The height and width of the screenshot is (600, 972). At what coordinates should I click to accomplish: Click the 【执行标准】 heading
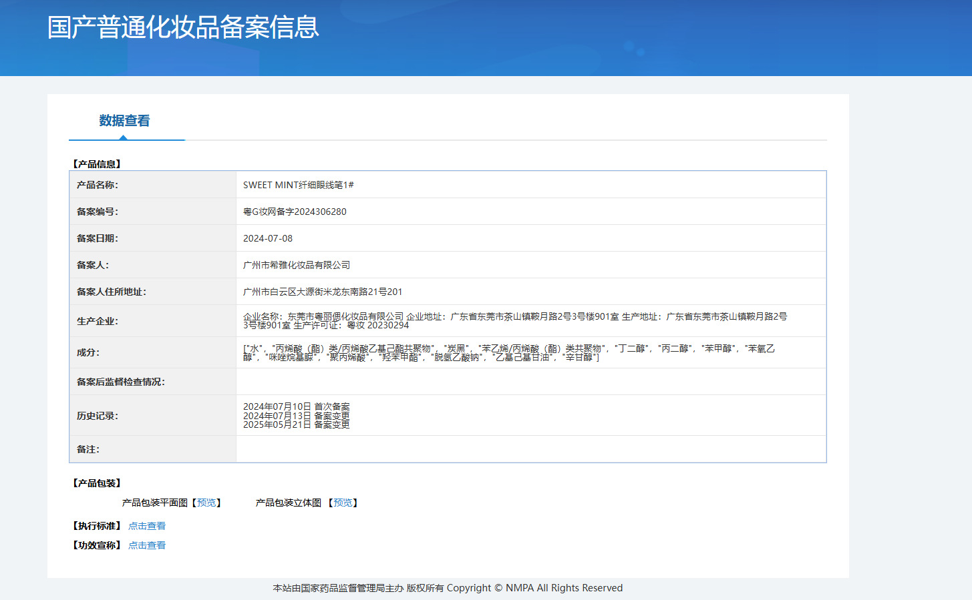97,526
